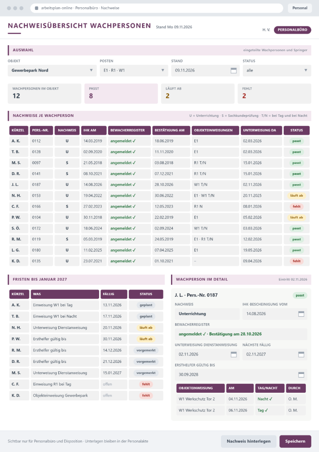Sort table by Status column header

click(x=296, y=130)
